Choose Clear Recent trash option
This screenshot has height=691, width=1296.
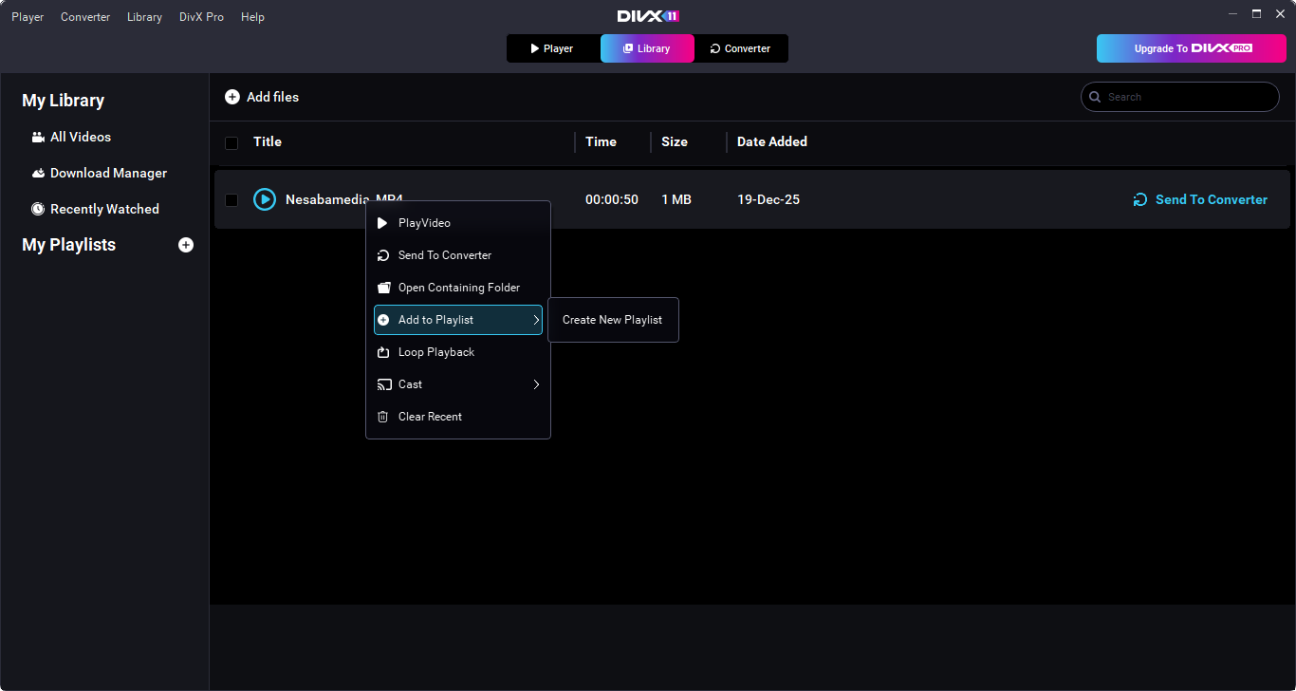pos(430,417)
